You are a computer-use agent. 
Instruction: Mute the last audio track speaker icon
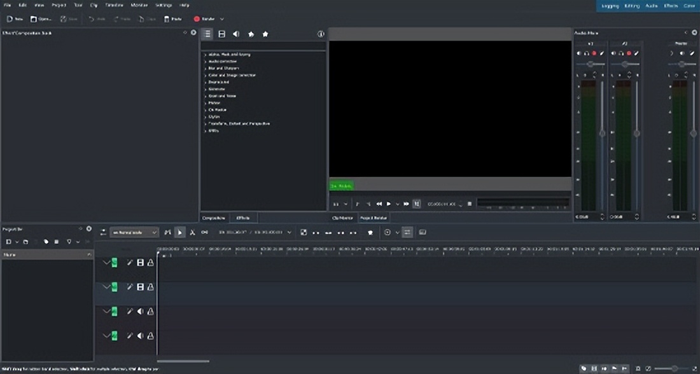(x=140, y=336)
